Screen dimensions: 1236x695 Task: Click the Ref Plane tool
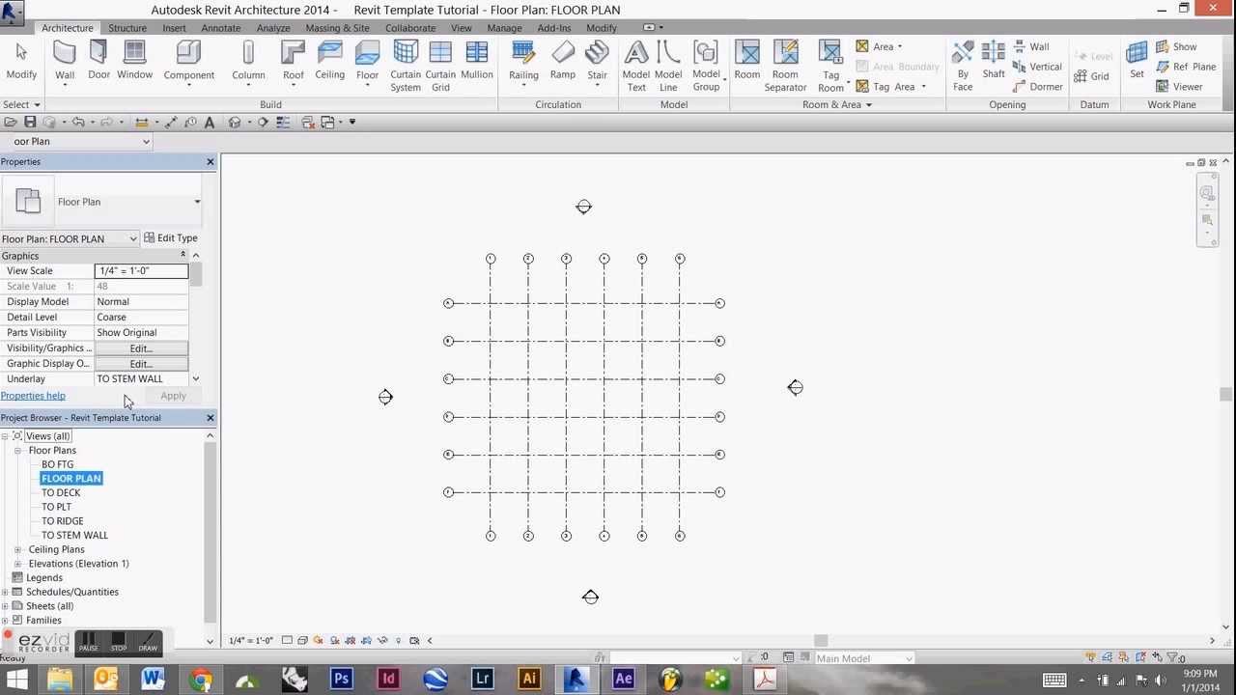[1185, 67]
